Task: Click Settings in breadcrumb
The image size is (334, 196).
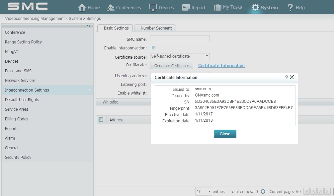Action: coord(94,19)
